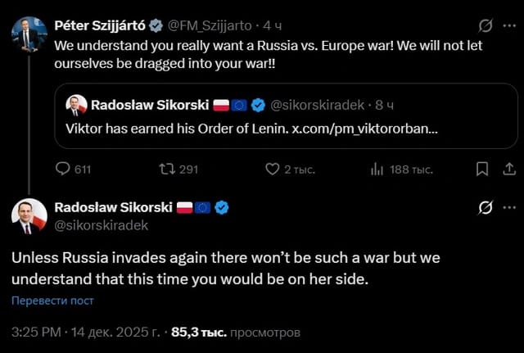Bookmark Péter Szijjártó's tweet
This screenshot has width=524, height=353.
tap(482, 170)
